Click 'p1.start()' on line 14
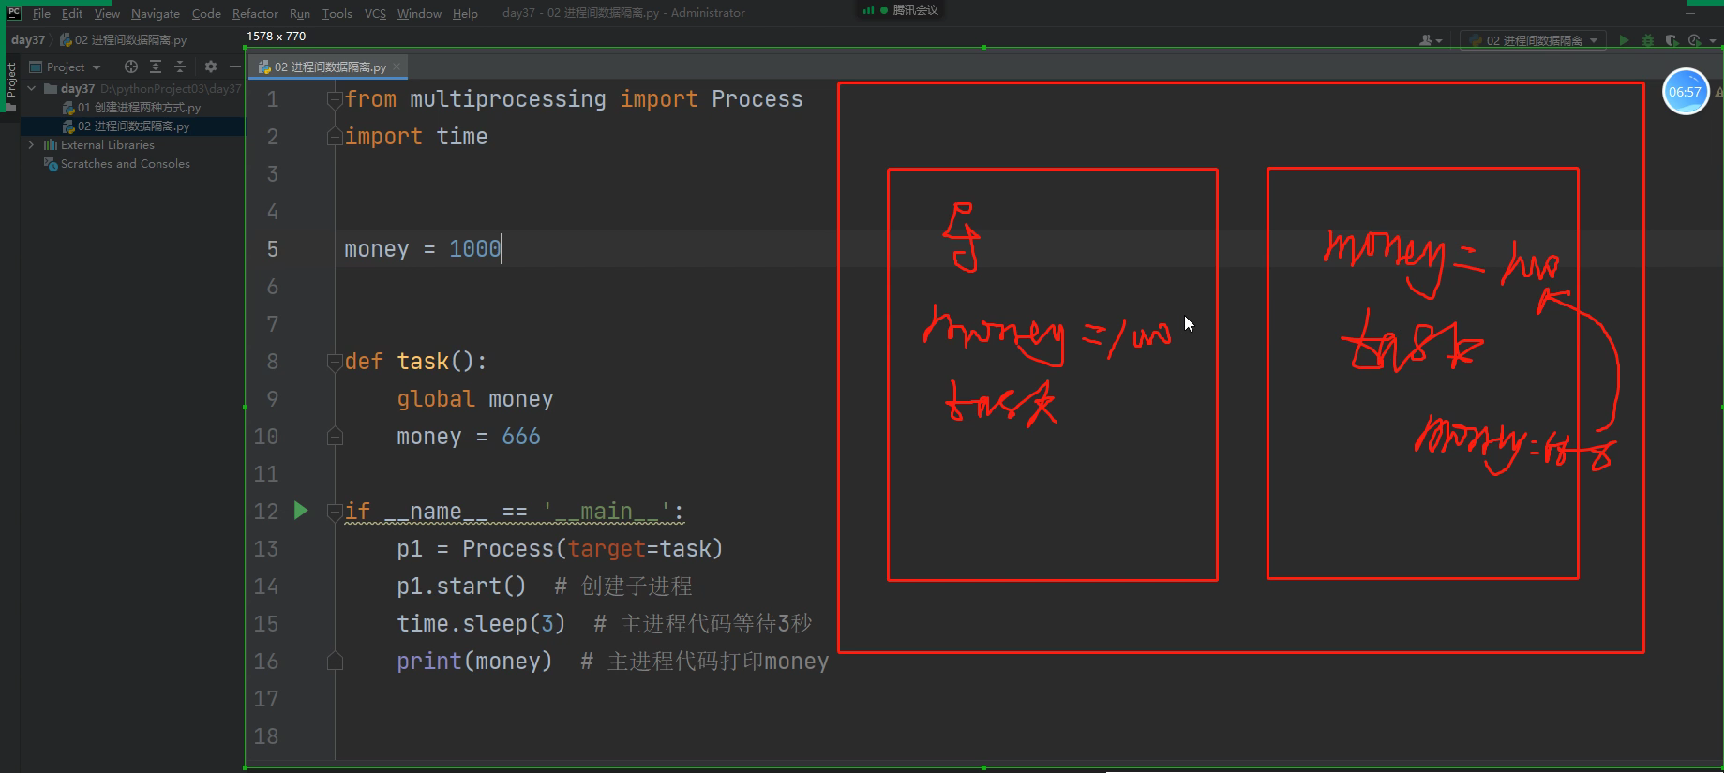 (461, 587)
